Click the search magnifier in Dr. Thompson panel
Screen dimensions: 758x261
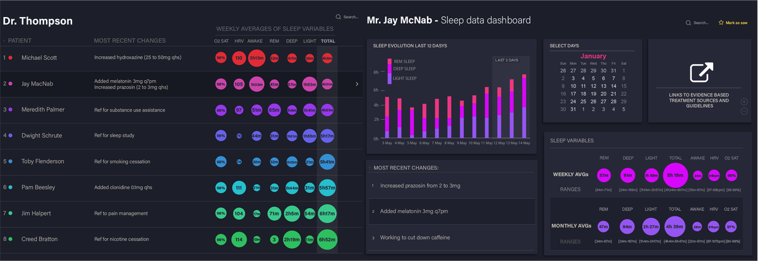[339, 17]
